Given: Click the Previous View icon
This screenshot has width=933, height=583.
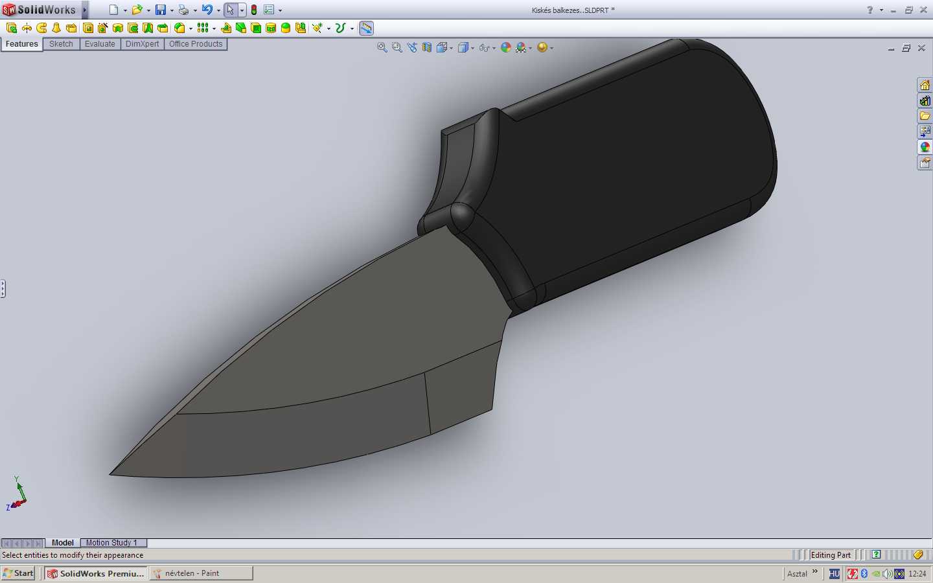Looking at the screenshot, I should (412, 47).
